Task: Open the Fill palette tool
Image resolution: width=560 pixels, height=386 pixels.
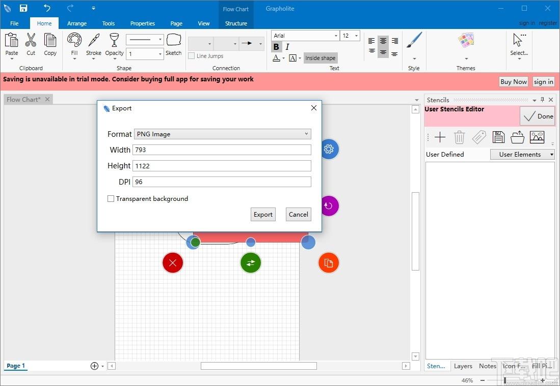Action: [74, 46]
